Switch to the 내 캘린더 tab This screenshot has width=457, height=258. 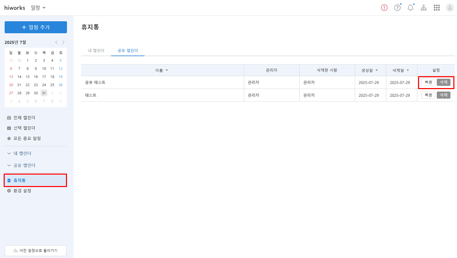click(x=96, y=51)
